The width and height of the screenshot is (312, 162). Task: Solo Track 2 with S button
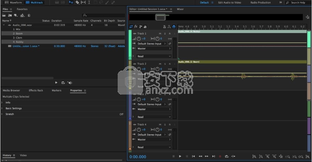point(165,64)
